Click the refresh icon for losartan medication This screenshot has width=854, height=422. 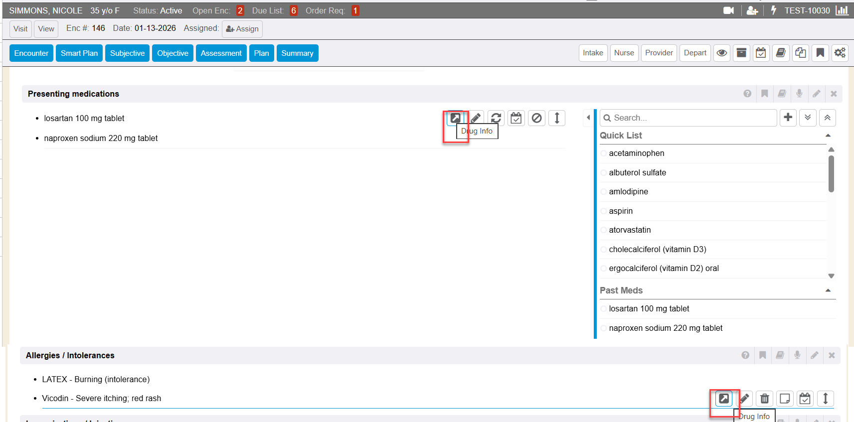tap(496, 118)
